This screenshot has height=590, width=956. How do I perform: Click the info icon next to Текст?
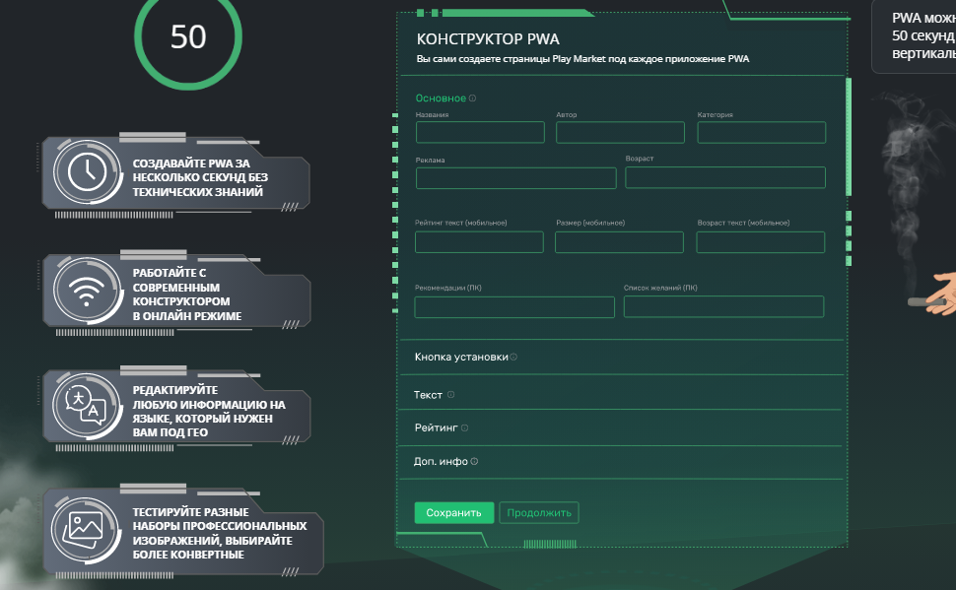point(451,394)
